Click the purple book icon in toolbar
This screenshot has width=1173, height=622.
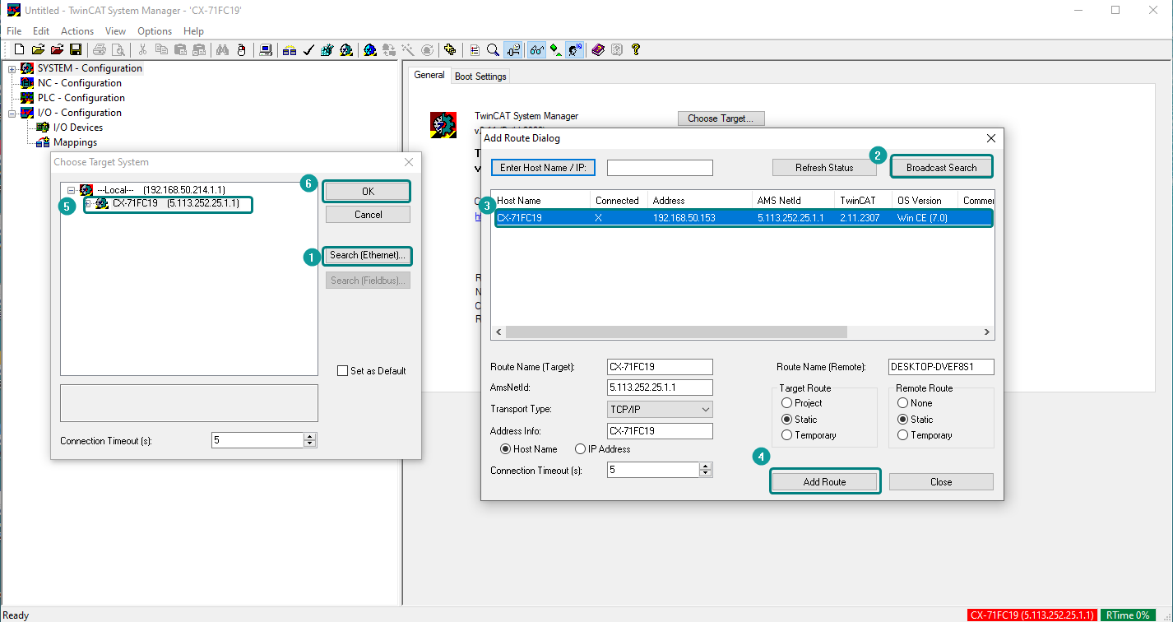[598, 50]
